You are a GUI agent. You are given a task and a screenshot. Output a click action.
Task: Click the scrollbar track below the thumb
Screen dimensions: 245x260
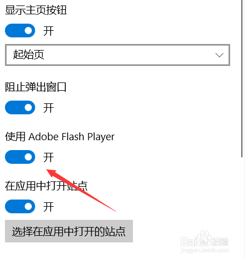242,207
